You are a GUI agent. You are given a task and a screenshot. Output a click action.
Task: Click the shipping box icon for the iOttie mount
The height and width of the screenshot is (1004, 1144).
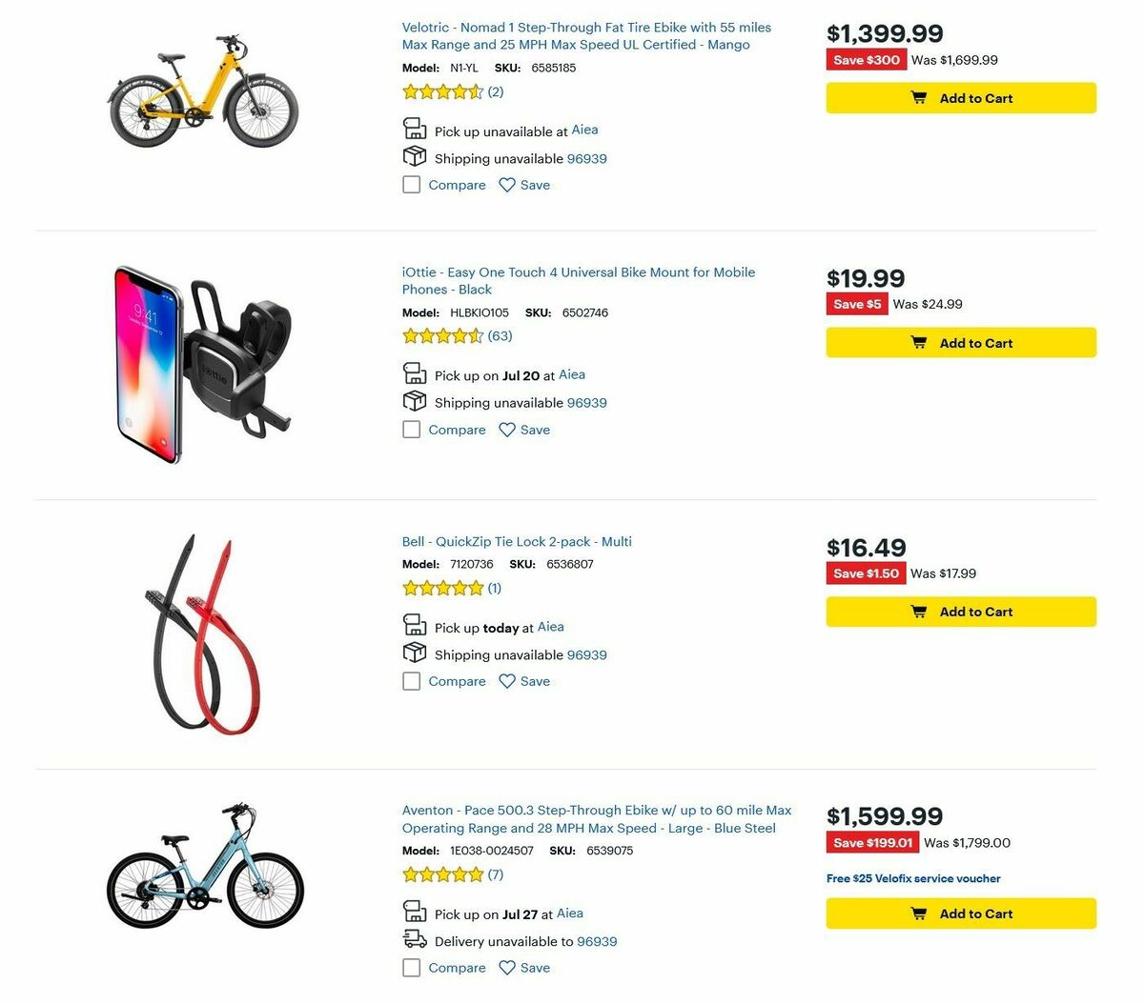point(415,400)
